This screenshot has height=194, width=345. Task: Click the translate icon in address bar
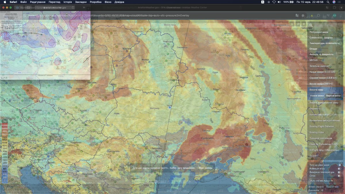click(x=297, y=15)
